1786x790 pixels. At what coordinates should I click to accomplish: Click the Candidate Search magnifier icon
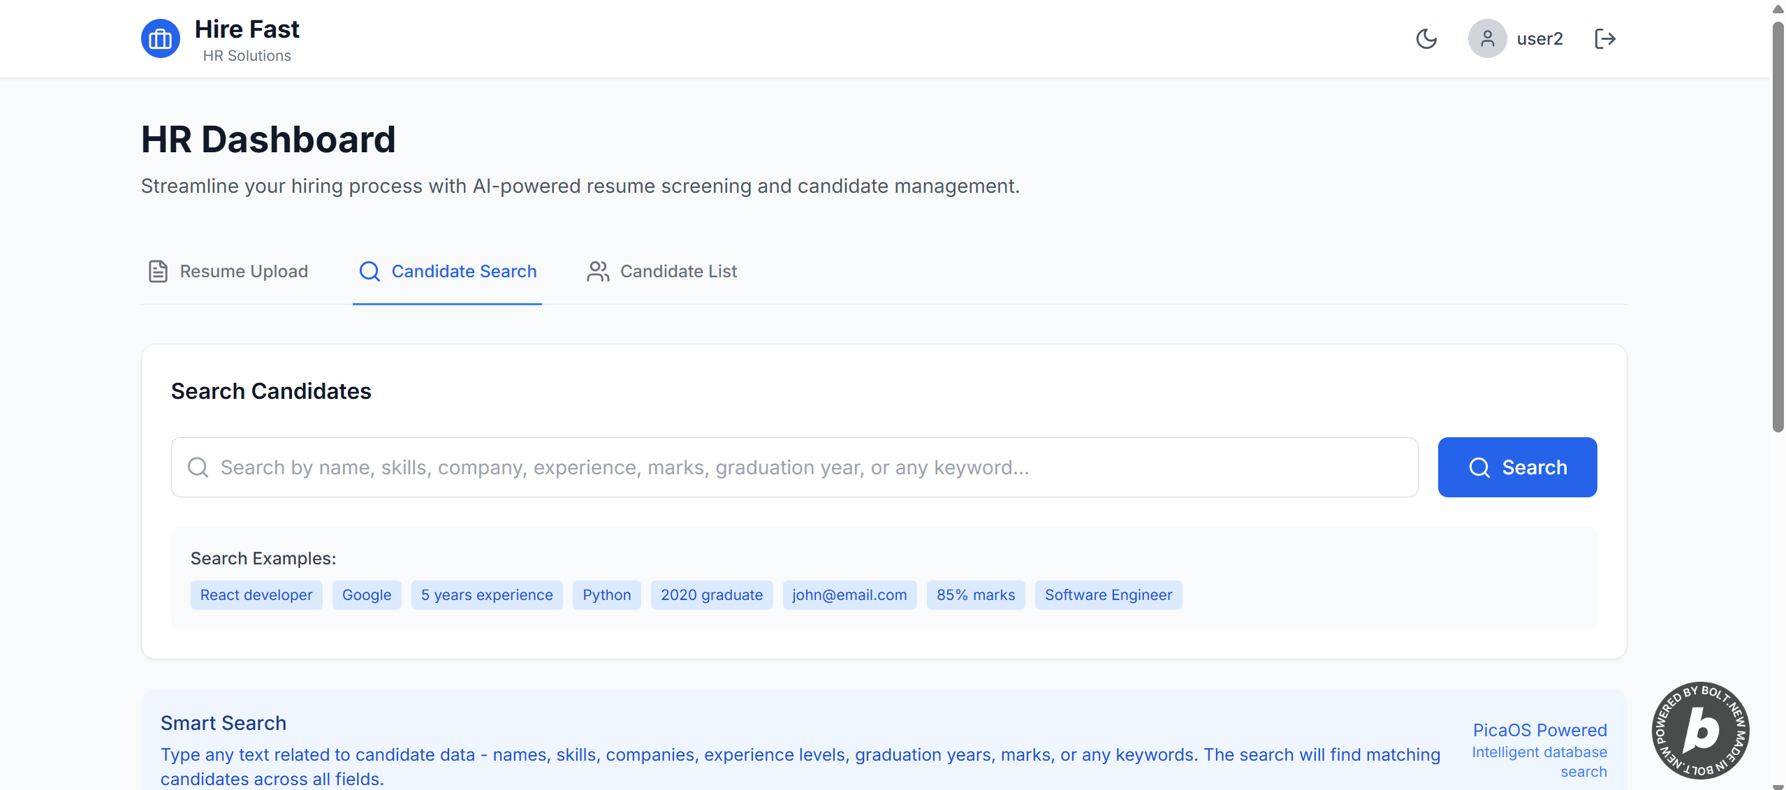coord(369,271)
